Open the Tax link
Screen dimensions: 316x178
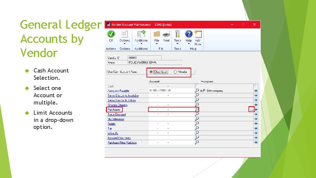[x=110, y=128]
